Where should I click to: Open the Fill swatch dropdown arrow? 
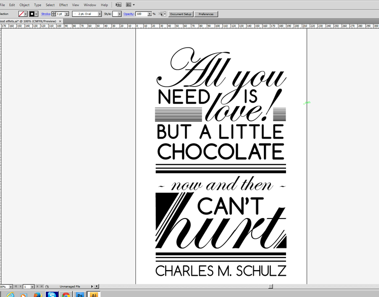coord(26,14)
